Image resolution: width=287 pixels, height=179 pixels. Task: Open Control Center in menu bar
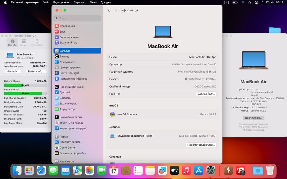(x=256, y=2)
